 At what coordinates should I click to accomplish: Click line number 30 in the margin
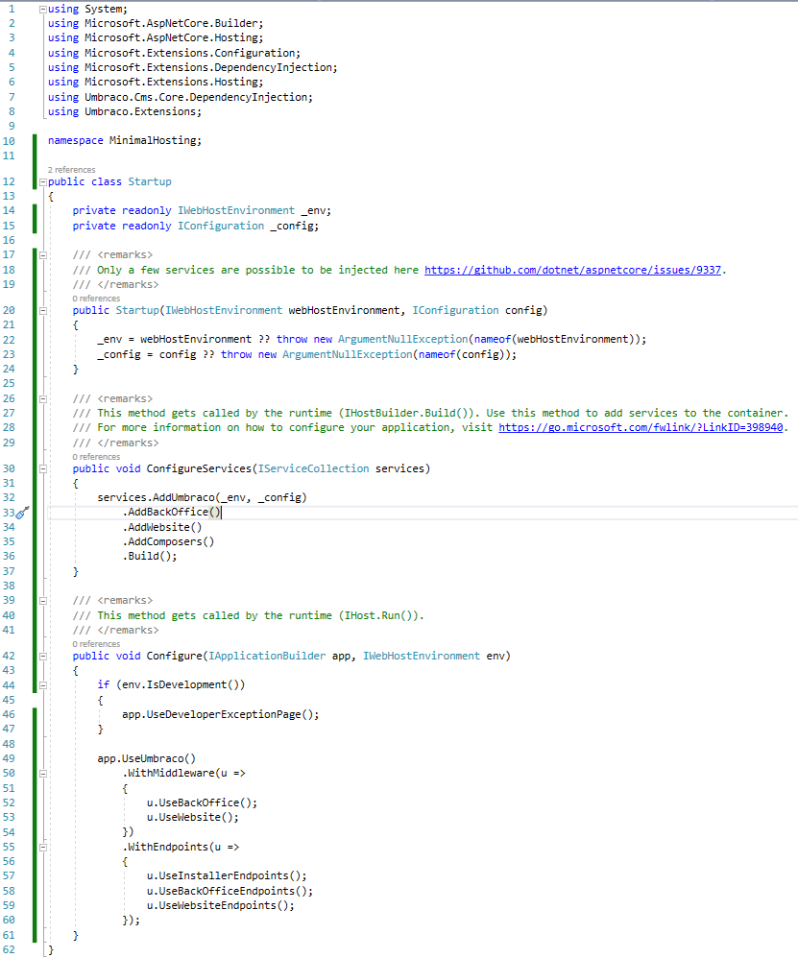[9, 468]
